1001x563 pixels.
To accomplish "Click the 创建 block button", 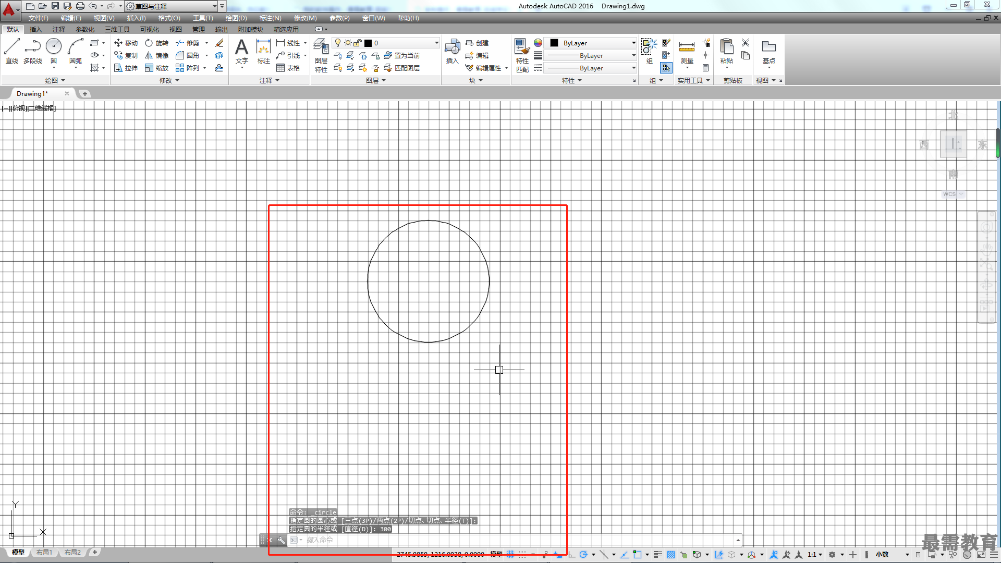I will pyautogui.click(x=477, y=43).
